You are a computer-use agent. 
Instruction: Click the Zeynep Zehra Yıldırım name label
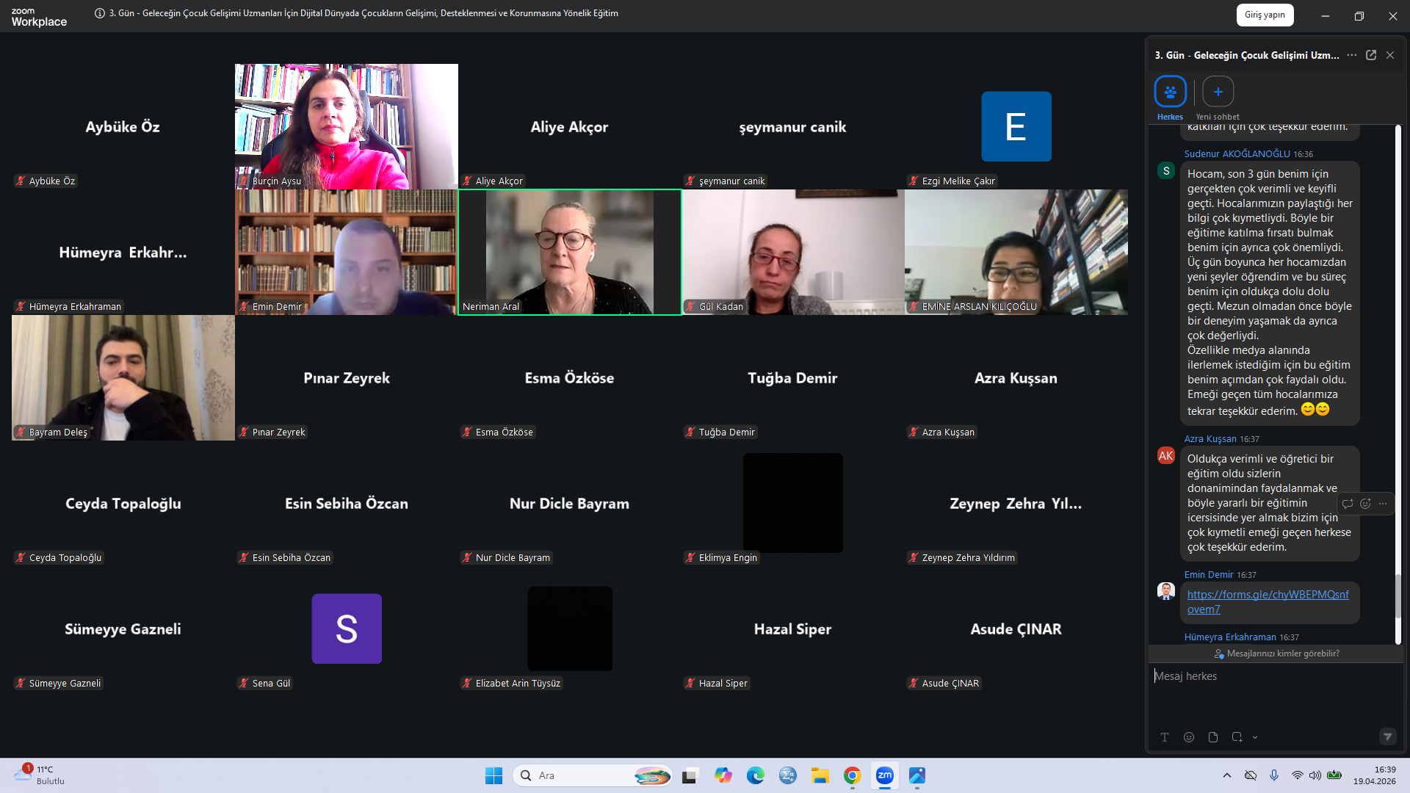point(961,557)
